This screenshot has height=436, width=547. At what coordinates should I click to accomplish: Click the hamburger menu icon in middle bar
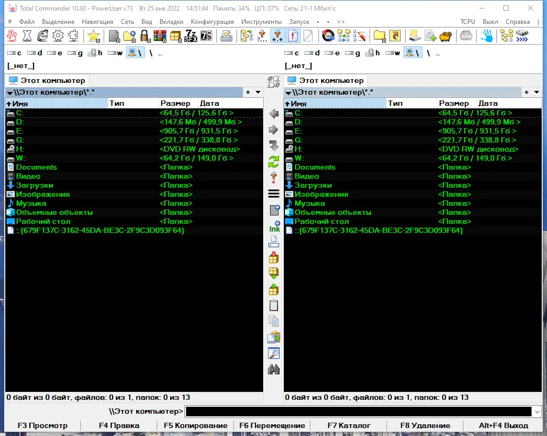[x=274, y=194]
